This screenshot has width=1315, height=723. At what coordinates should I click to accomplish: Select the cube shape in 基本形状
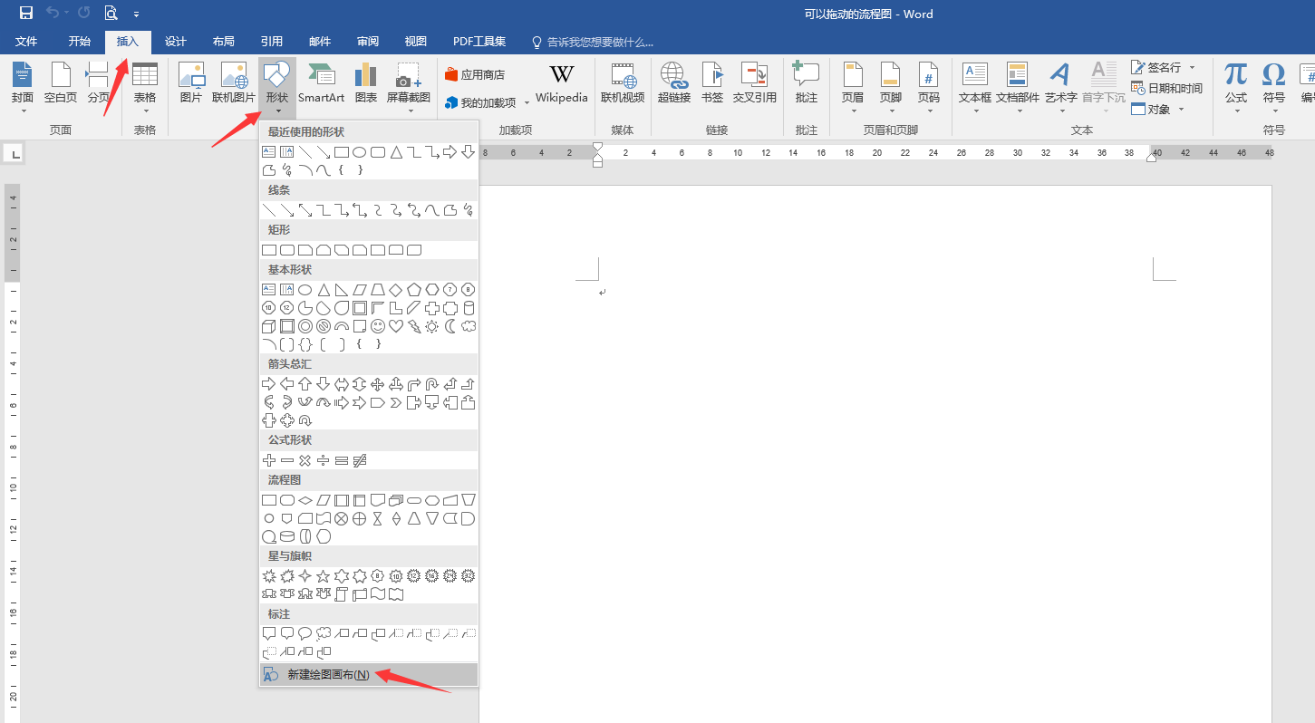(x=269, y=326)
